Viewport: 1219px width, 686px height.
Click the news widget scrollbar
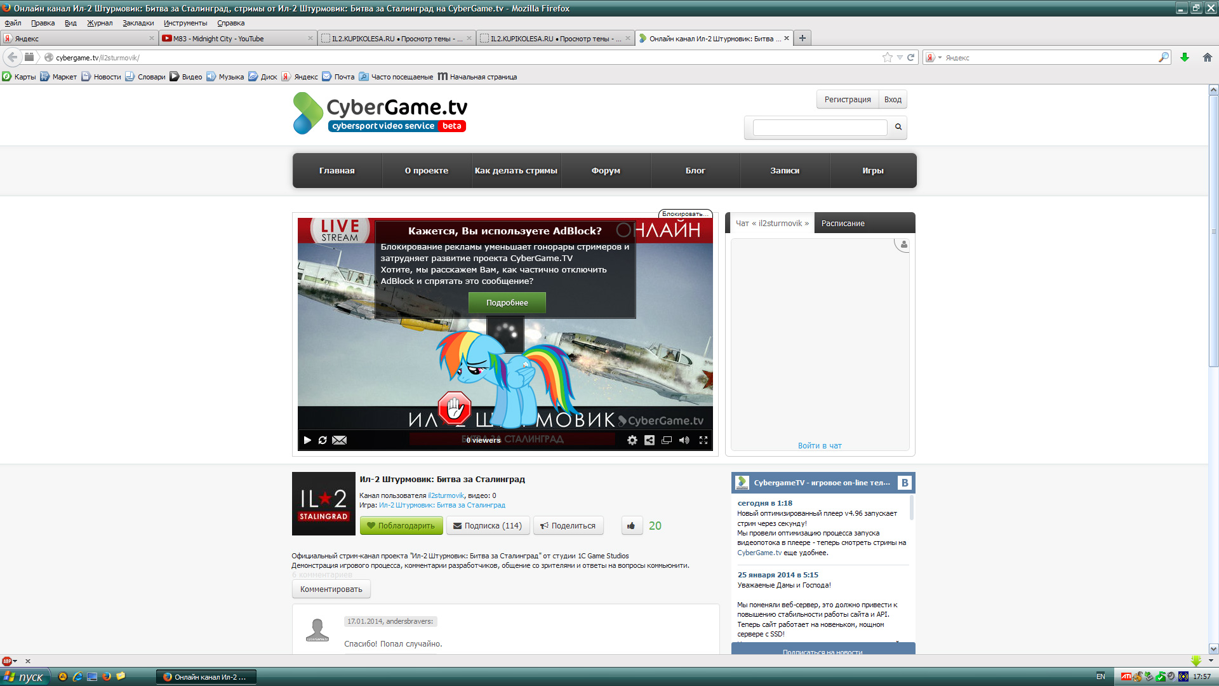(x=912, y=508)
